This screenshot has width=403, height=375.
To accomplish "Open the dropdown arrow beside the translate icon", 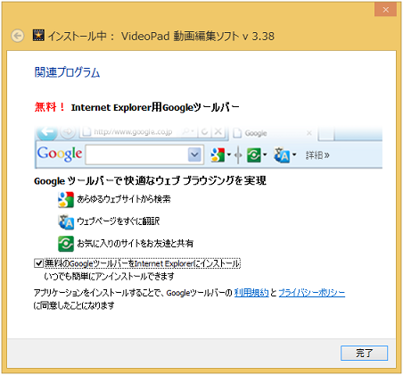I will click(x=294, y=154).
